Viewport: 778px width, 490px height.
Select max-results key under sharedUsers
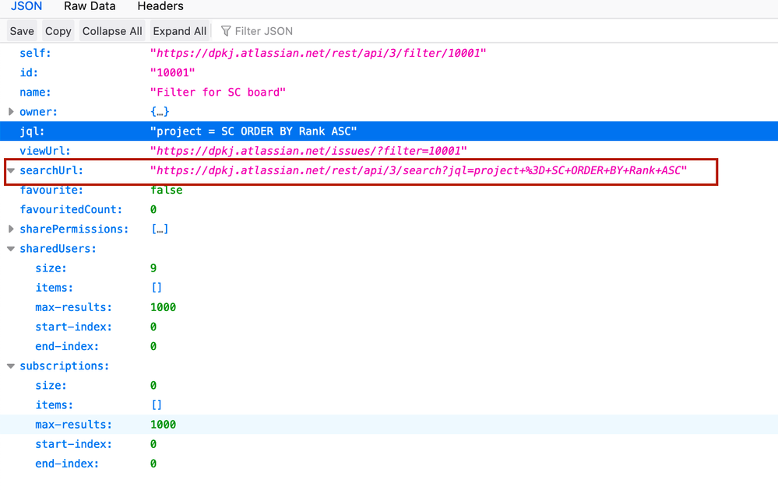(x=74, y=307)
